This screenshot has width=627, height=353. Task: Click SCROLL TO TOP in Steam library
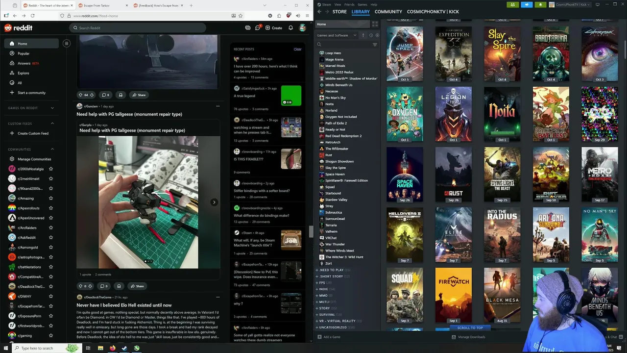pos(470,328)
